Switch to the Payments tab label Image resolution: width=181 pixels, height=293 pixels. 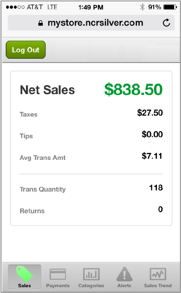coord(58,285)
